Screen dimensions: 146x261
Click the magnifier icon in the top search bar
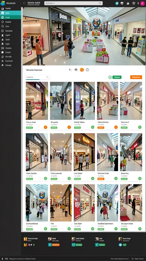pos(100,3)
